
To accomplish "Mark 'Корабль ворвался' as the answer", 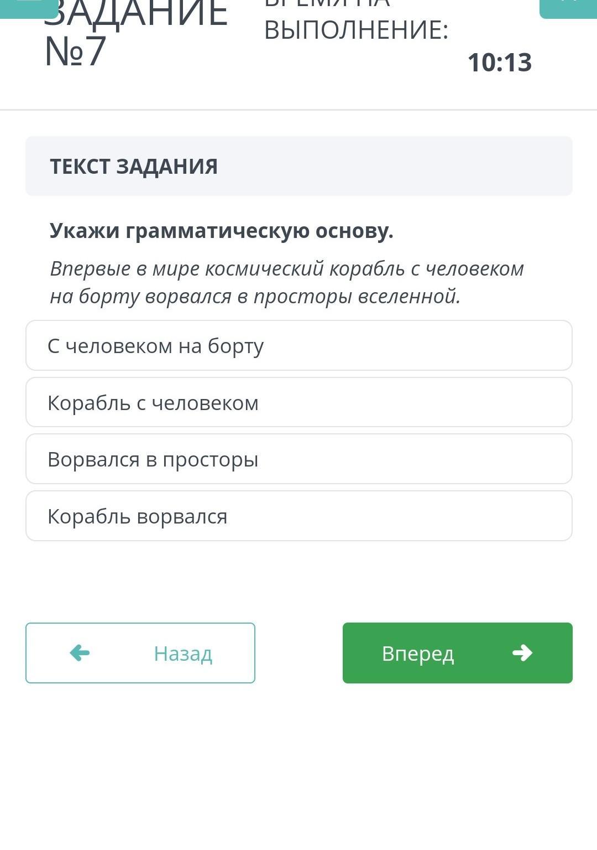I will [x=298, y=516].
